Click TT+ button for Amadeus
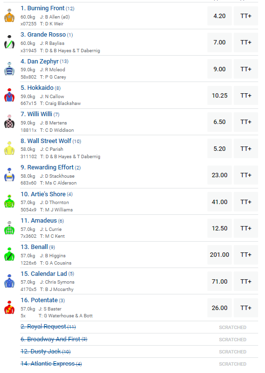265x373 pixels. [x=246, y=228]
